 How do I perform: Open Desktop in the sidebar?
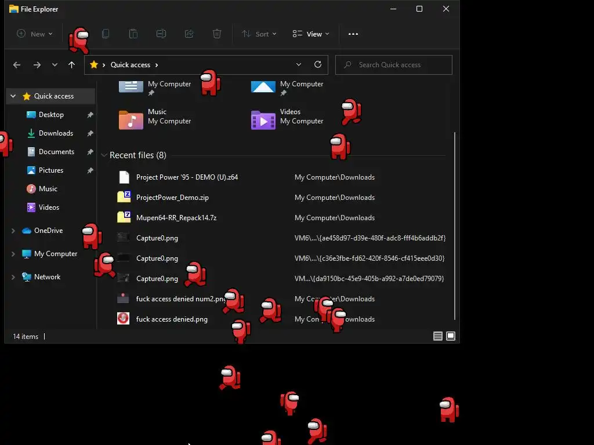coord(51,115)
